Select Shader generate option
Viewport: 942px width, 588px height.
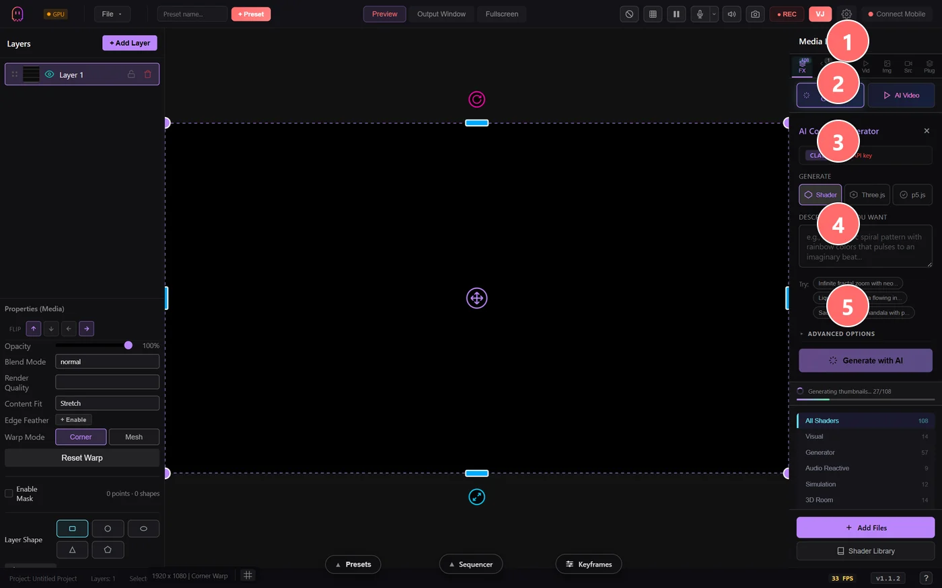pos(820,195)
